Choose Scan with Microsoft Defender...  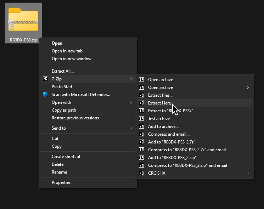88,94
